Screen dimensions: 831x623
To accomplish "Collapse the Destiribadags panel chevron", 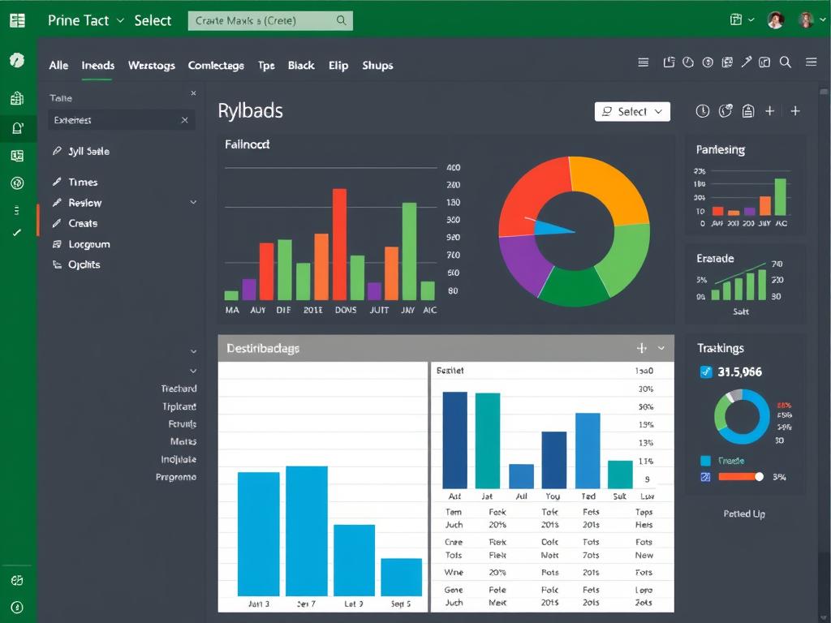I will pyautogui.click(x=661, y=348).
